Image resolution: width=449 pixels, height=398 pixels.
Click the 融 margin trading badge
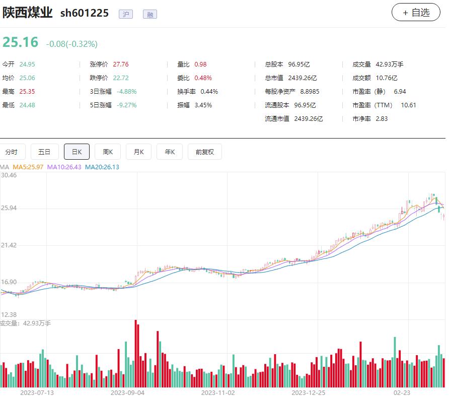(x=149, y=14)
